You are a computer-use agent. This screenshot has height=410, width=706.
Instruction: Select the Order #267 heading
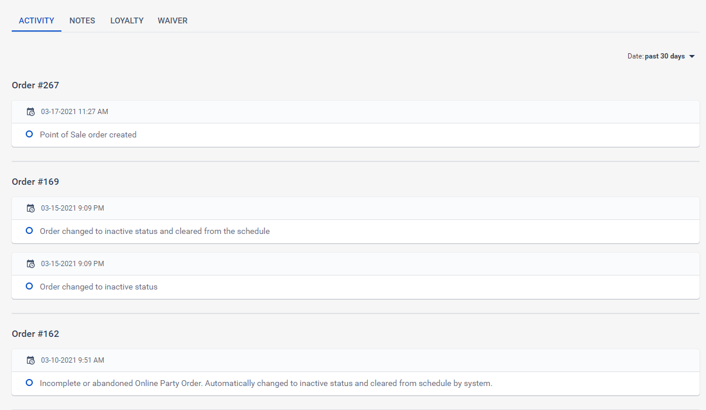click(x=36, y=85)
